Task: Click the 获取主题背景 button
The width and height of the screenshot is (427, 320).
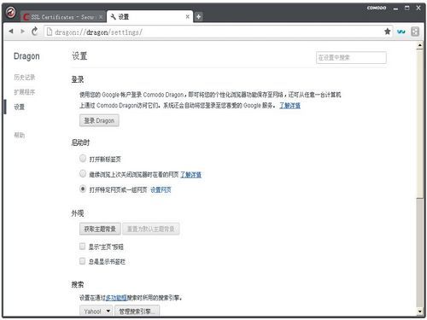Action: [100, 229]
